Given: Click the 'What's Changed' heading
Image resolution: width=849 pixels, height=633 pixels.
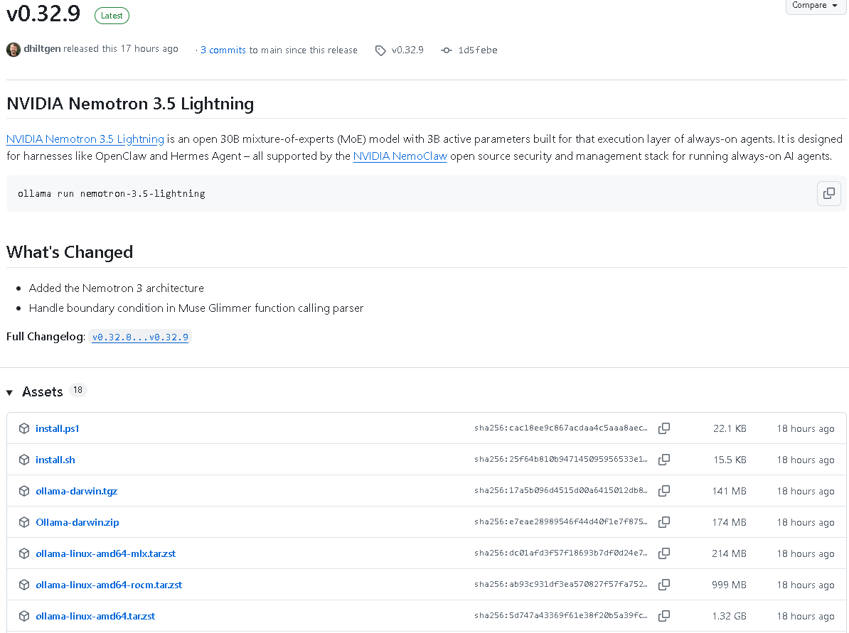Looking at the screenshot, I should pos(70,252).
